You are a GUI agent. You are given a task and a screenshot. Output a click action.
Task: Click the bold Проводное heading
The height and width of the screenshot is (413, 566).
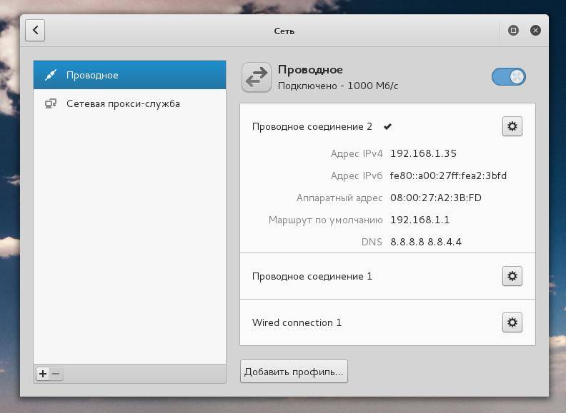310,70
